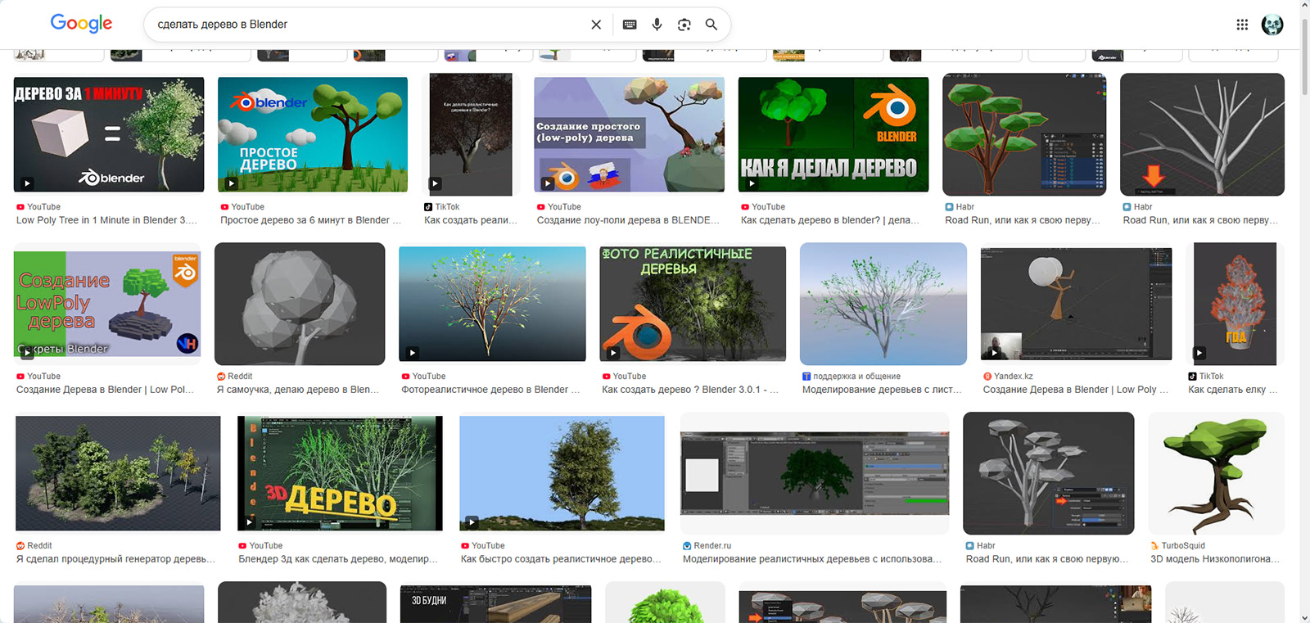Open the '3D ДЕРЕВО' YouTube thumbnail

(x=340, y=473)
